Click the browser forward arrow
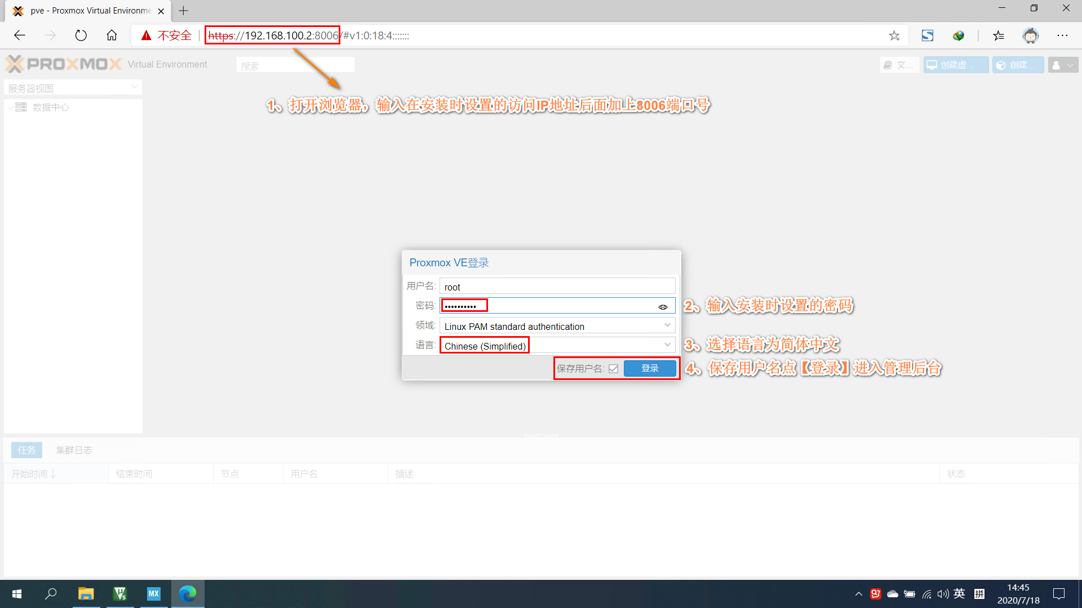Image resolution: width=1082 pixels, height=608 pixels. coord(50,35)
